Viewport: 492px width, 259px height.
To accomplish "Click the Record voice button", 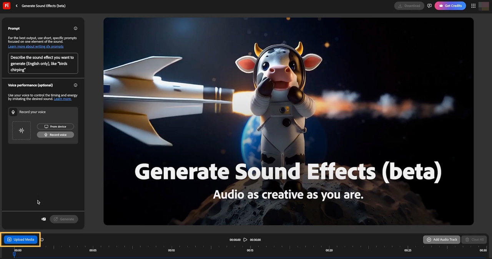I will click(55, 135).
